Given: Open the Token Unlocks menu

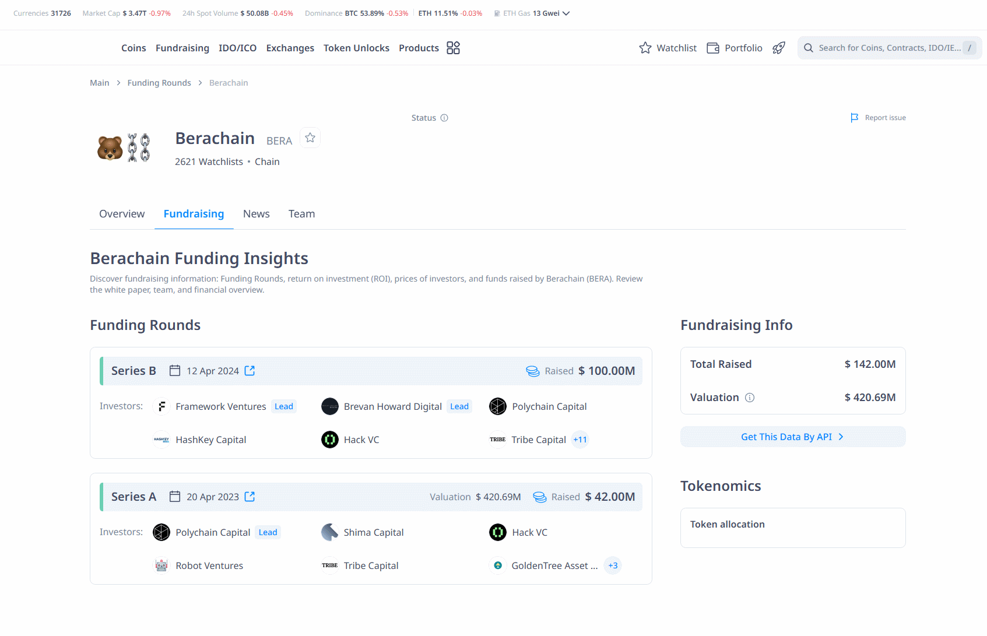Looking at the screenshot, I should [x=356, y=48].
